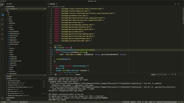Viewport: 184px width, 103px height.
Task: Switch to the Debug Console tab
Action: point(69,74)
